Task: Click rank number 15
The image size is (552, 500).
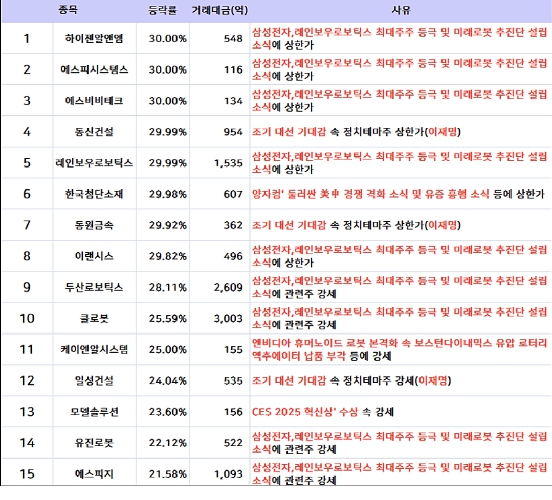Action: pyautogui.click(x=27, y=473)
